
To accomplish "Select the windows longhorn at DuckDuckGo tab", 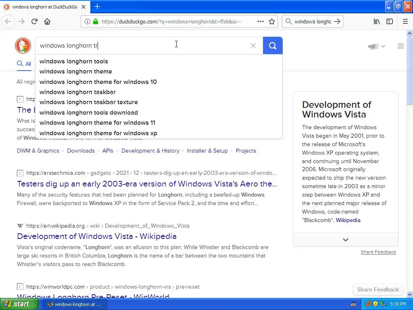I will tap(45, 7).
